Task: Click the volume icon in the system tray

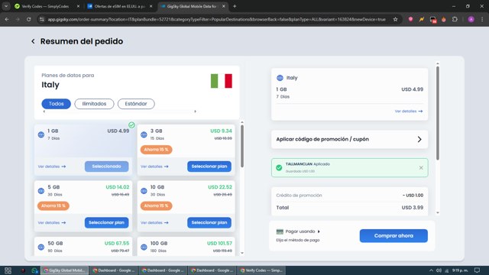Action: click(439, 270)
